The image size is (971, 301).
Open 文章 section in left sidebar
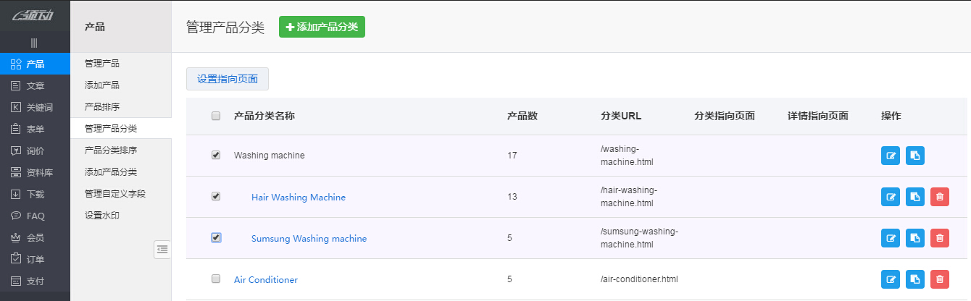(35, 85)
